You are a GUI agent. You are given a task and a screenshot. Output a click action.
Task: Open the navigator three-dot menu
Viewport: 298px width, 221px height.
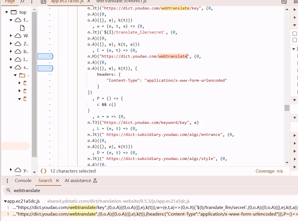32,2
